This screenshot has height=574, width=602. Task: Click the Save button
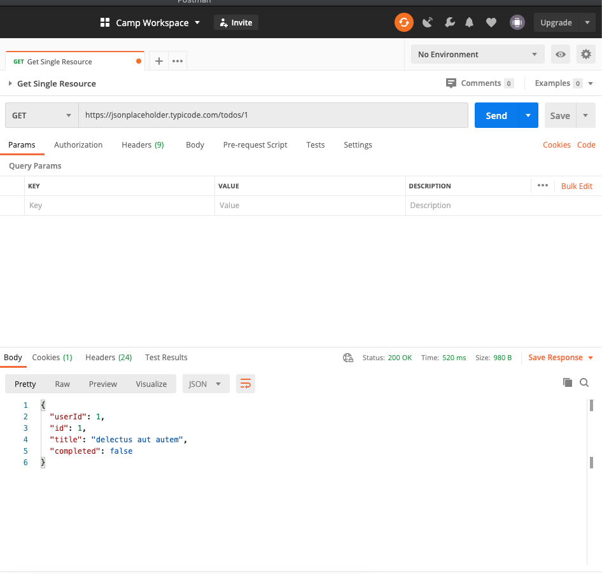click(560, 115)
